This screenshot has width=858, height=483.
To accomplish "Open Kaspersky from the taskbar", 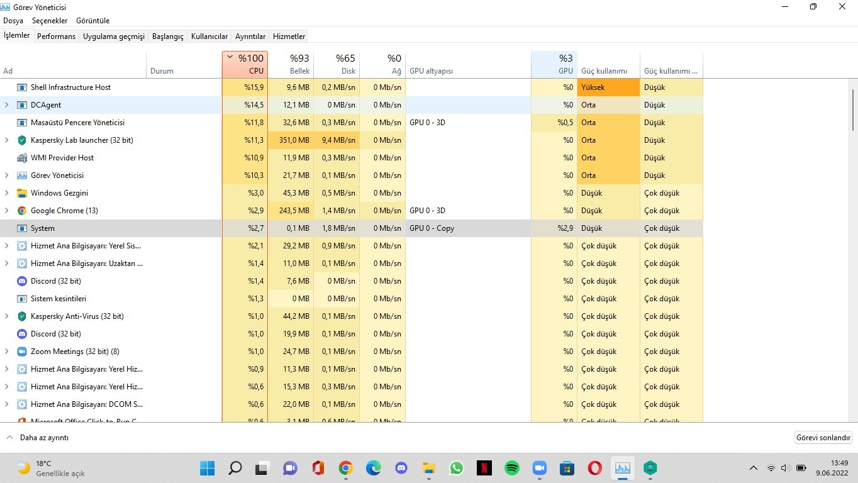I will (650, 468).
